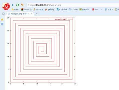Select the hexagon.png tab

[x=20, y=14]
